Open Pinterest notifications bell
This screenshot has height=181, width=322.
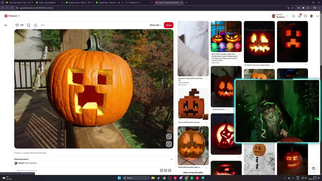(x=299, y=16)
